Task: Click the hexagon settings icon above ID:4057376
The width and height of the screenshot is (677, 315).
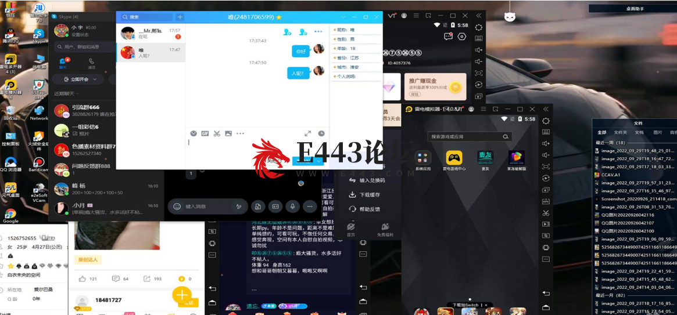Action: point(462,37)
